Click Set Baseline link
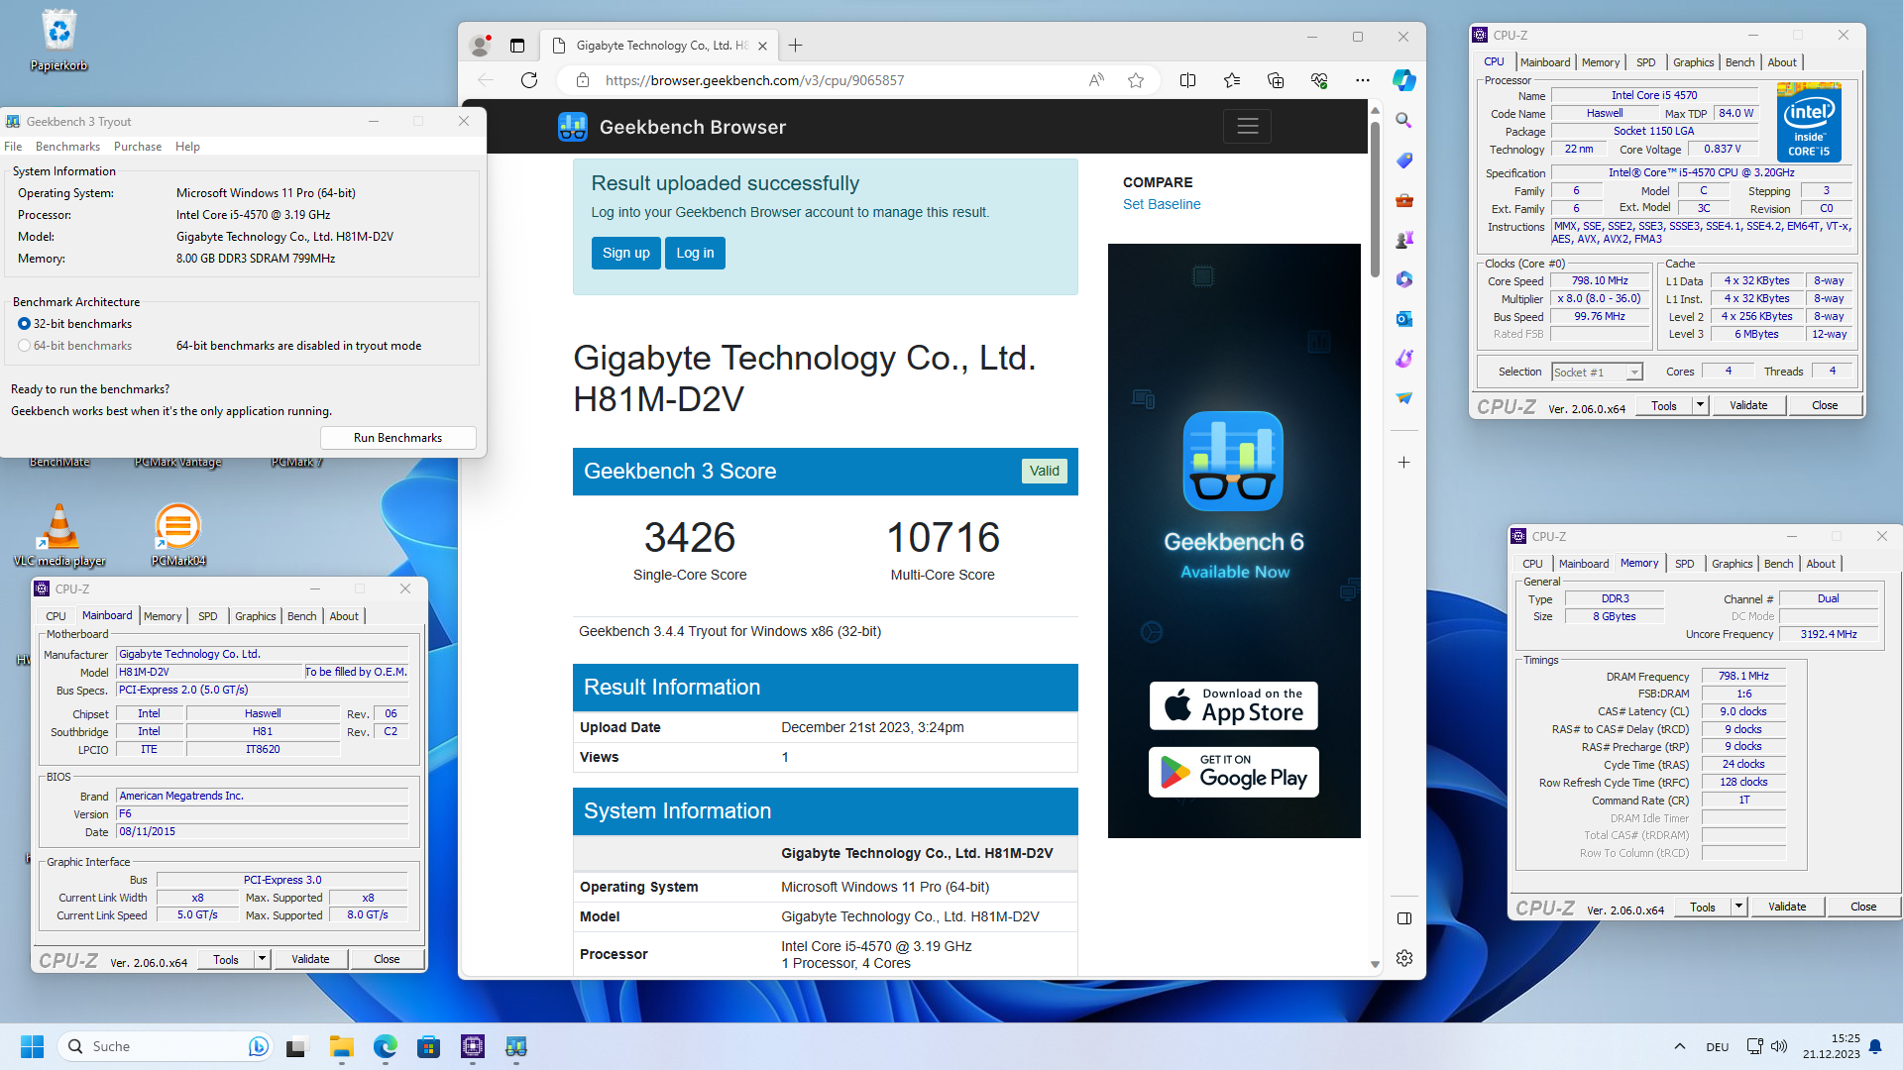 coord(1162,204)
